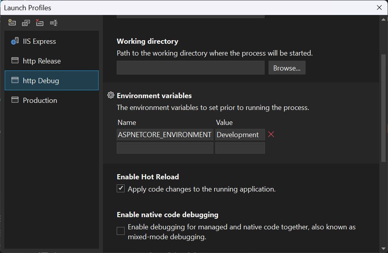Click the gear icon beside Environment variables
Image resolution: width=388 pixels, height=253 pixels.
[x=111, y=95]
